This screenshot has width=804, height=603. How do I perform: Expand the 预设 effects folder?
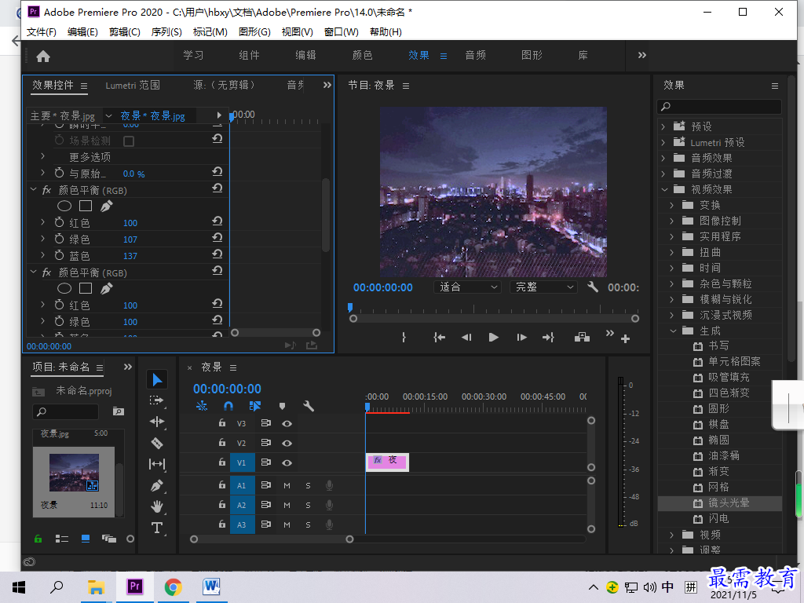pos(663,126)
